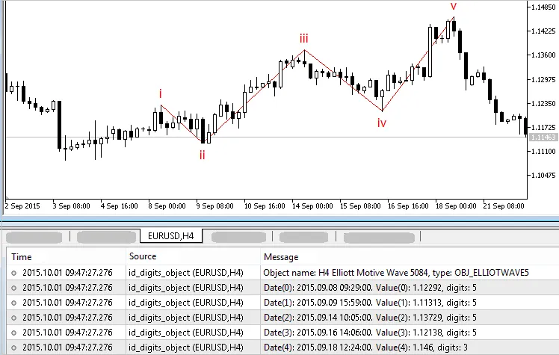Click the 18 Sep 00:00 label on the time axis
Screen dimensions: 559x355
(456, 205)
